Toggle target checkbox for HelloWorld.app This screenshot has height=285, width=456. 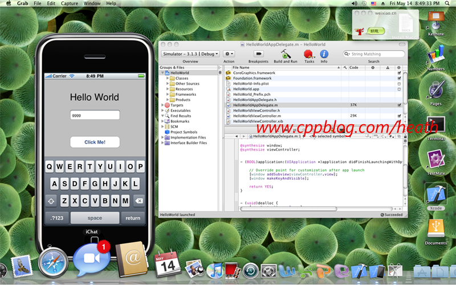click(x=399, y=89)
